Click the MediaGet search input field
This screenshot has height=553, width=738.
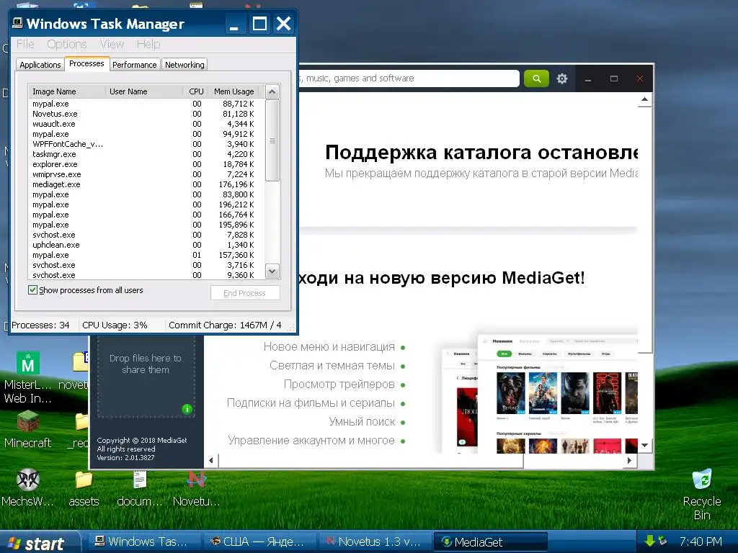pyautogui.click(x=409, y=78)
